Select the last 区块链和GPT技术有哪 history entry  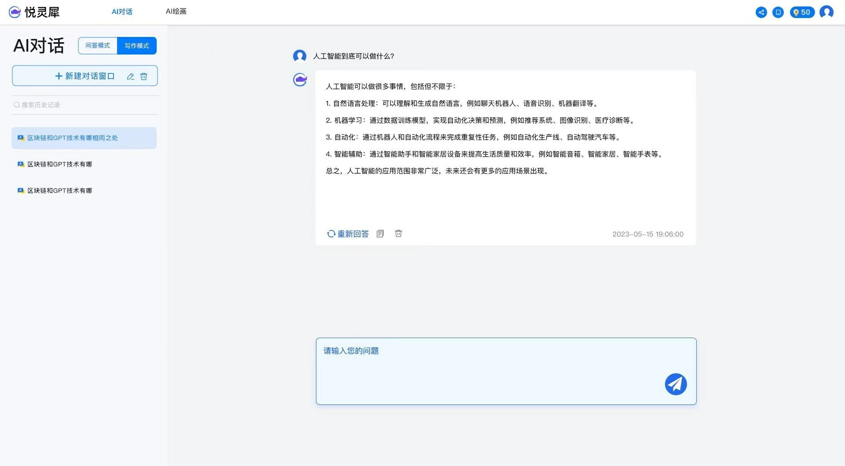pyautogui.click(x=59, y=190)
